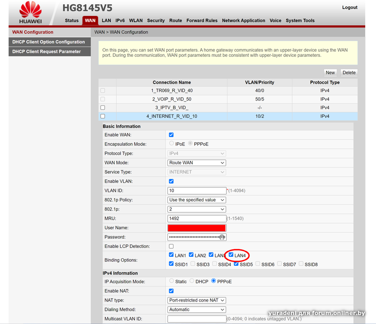
Task: Click the password reveal icon in Password field
Action: coord(223,237)
